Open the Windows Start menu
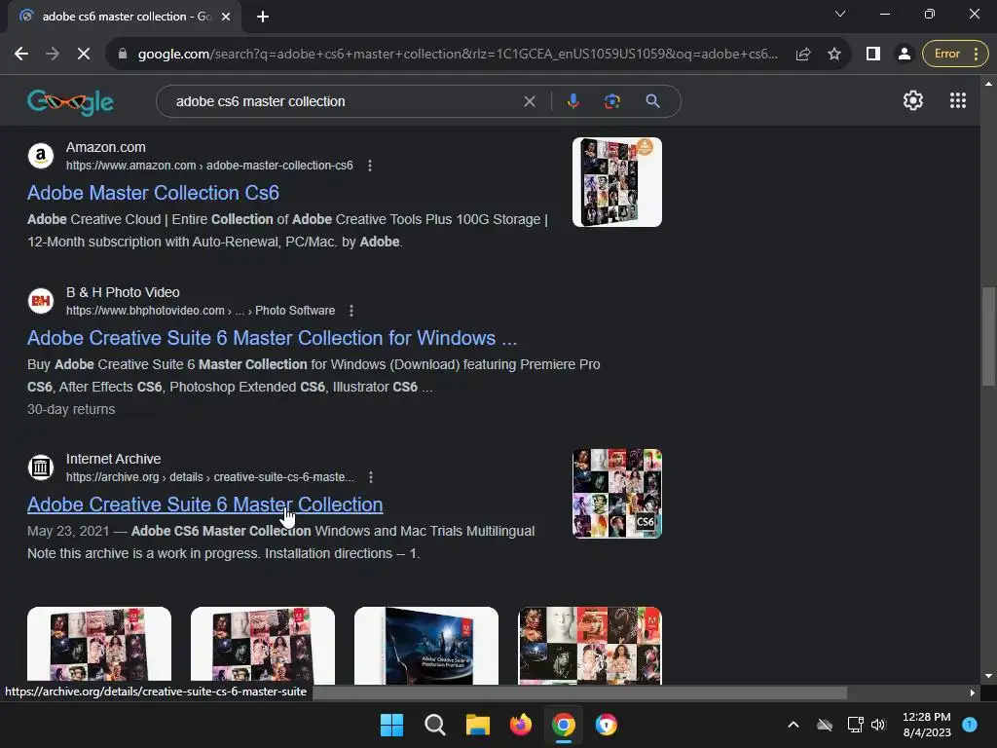The image size is (997, 748). pos(391,725)
